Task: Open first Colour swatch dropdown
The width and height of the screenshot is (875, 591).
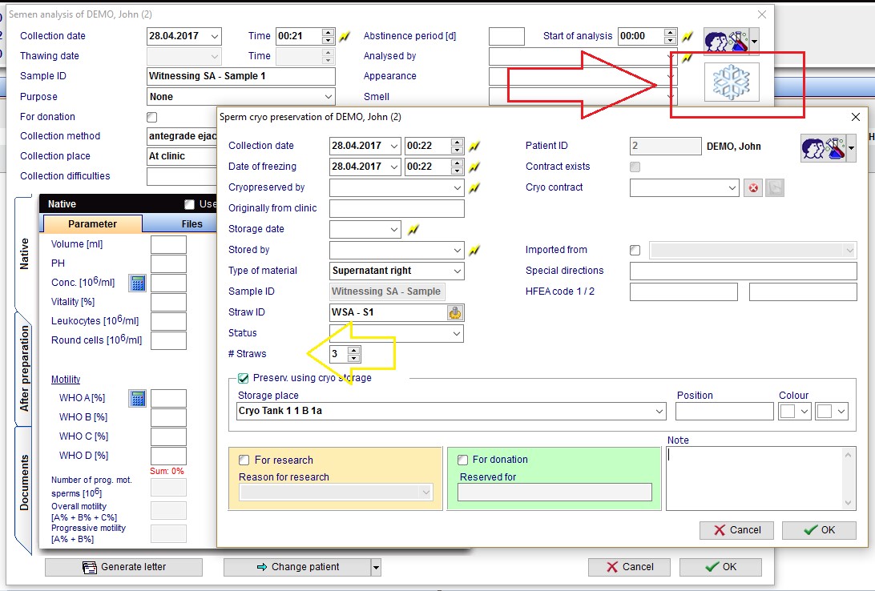Action: pos(804,412)
